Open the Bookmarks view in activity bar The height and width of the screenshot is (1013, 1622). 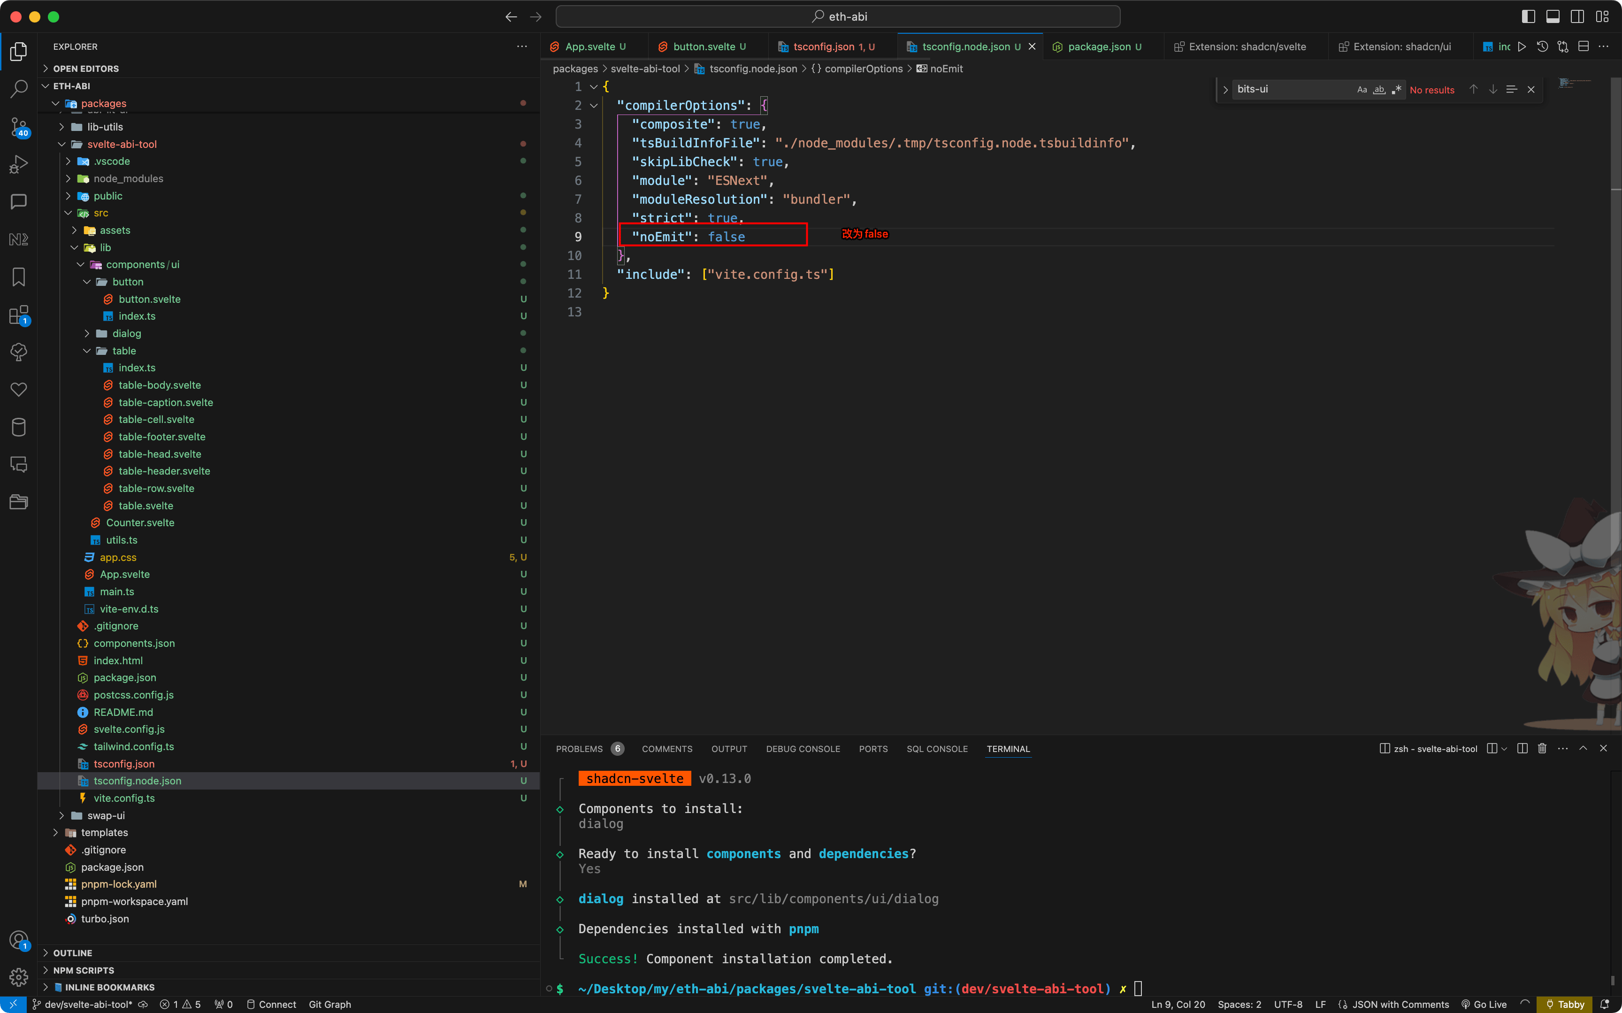coord(19,276)
